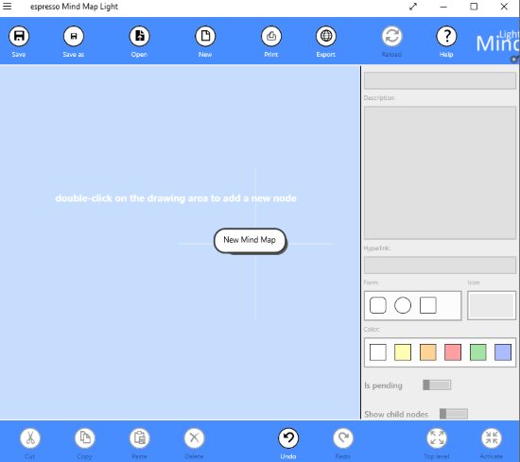This screenshot has height=462, width=520.
Task: Click the Activate icon
Action: 492,438
